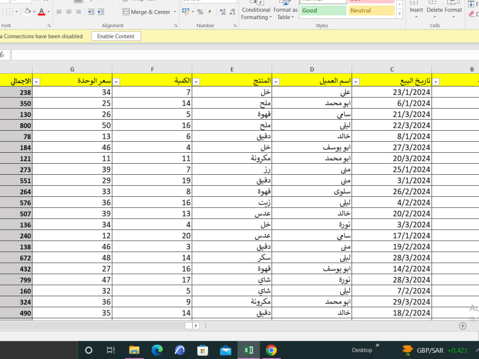Image resolution: width=479 pixels, height=359 pixels.
Task: Select cell with date 17/1/2024
Action: pos(392,236)
